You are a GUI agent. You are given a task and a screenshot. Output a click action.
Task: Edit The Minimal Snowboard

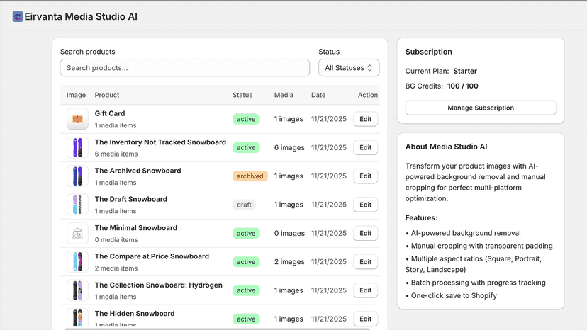click(x=365, y=233)
